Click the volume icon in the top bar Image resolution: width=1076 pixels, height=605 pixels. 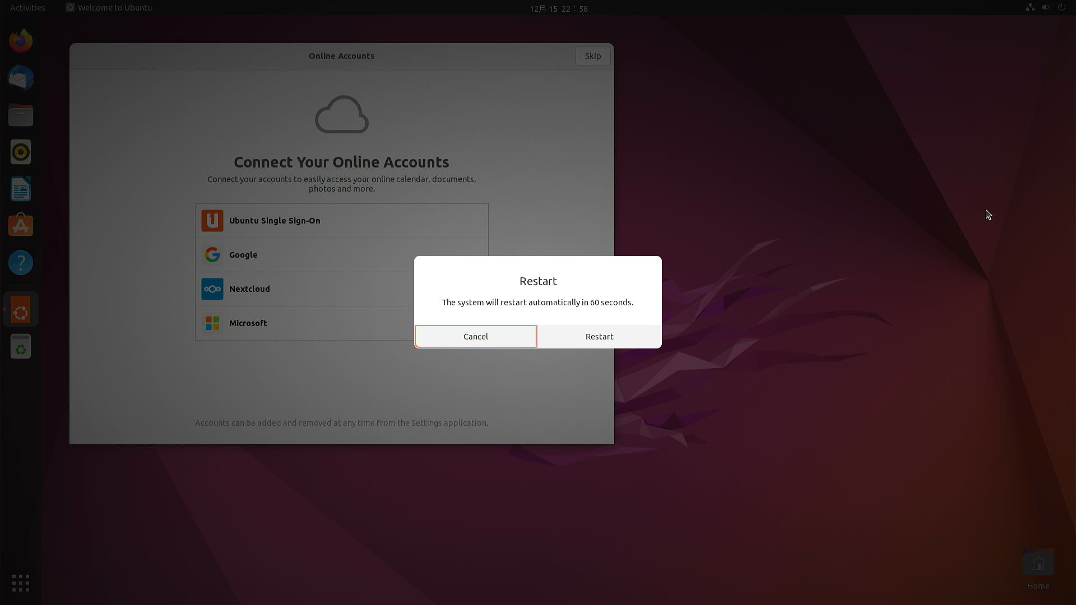point(1046,7)
